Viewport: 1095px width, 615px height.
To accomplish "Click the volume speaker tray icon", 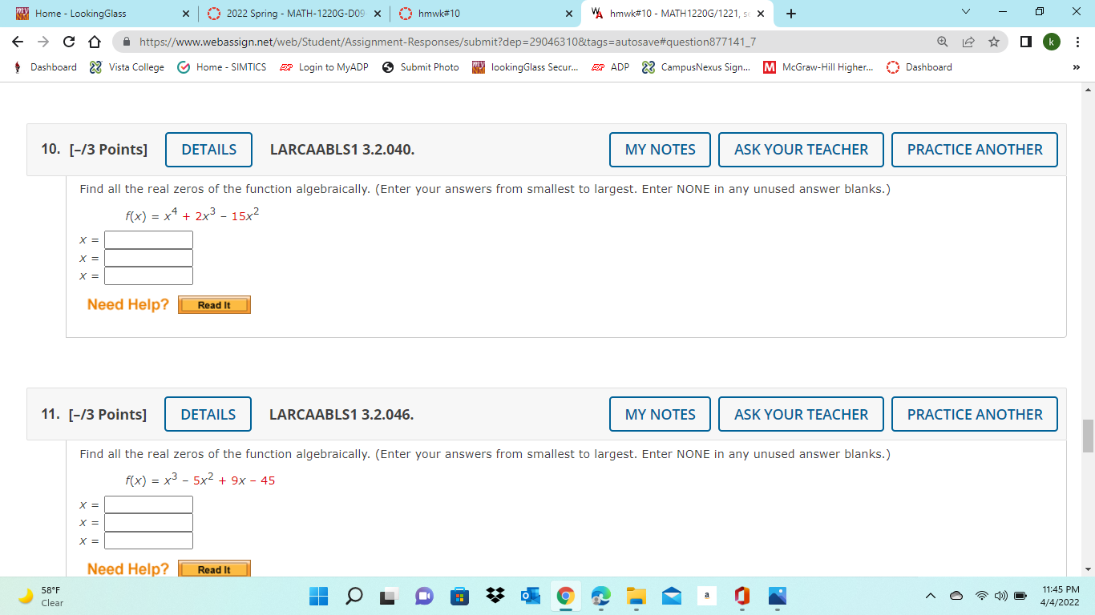I will coord(1000,597).
